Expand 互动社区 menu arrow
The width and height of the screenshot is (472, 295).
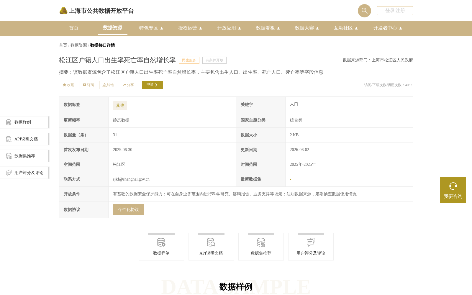click(x=356, y=28)
